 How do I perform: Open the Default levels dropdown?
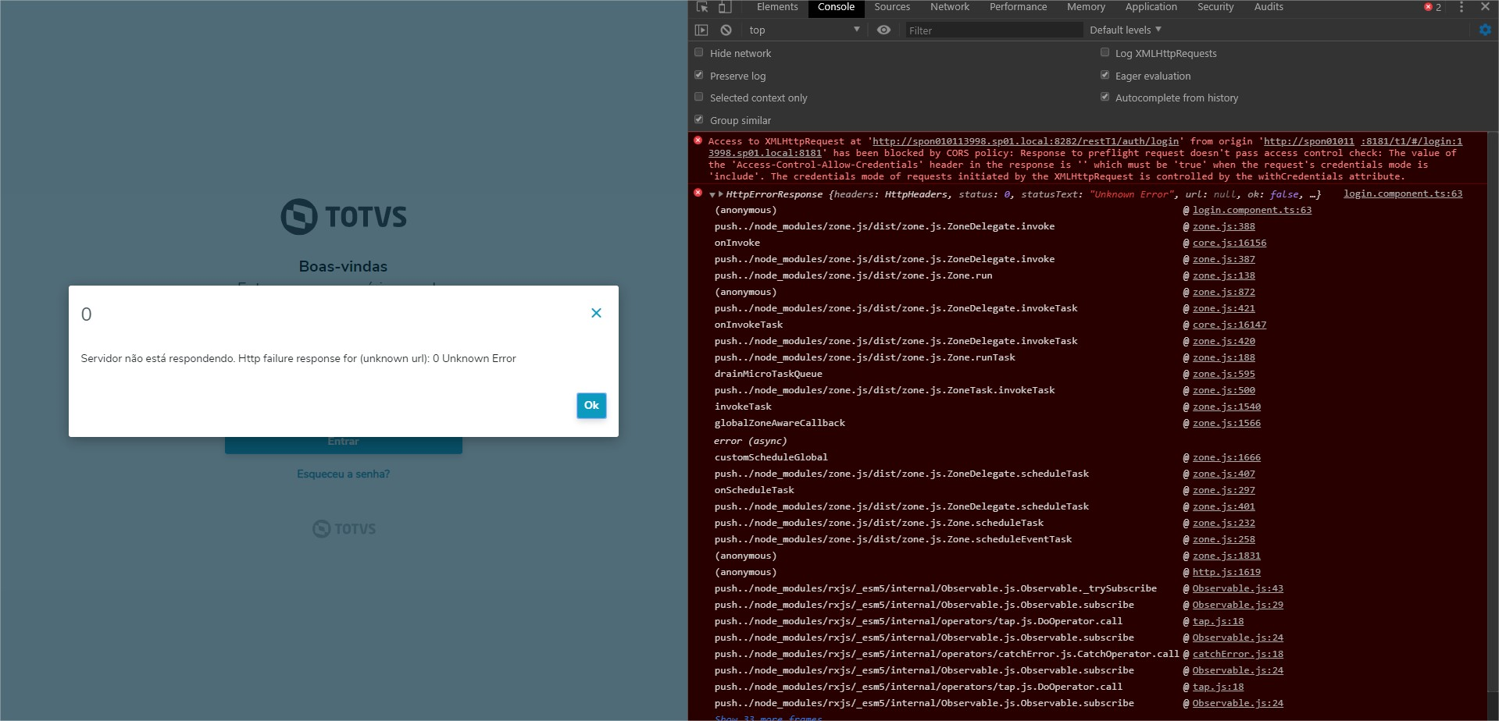click(1126, 30)
